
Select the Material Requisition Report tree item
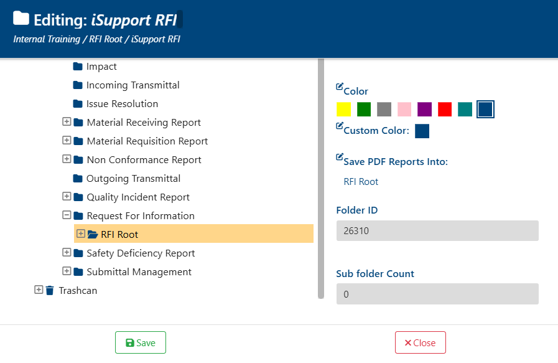pyautogui.click(x=147, y=141)
